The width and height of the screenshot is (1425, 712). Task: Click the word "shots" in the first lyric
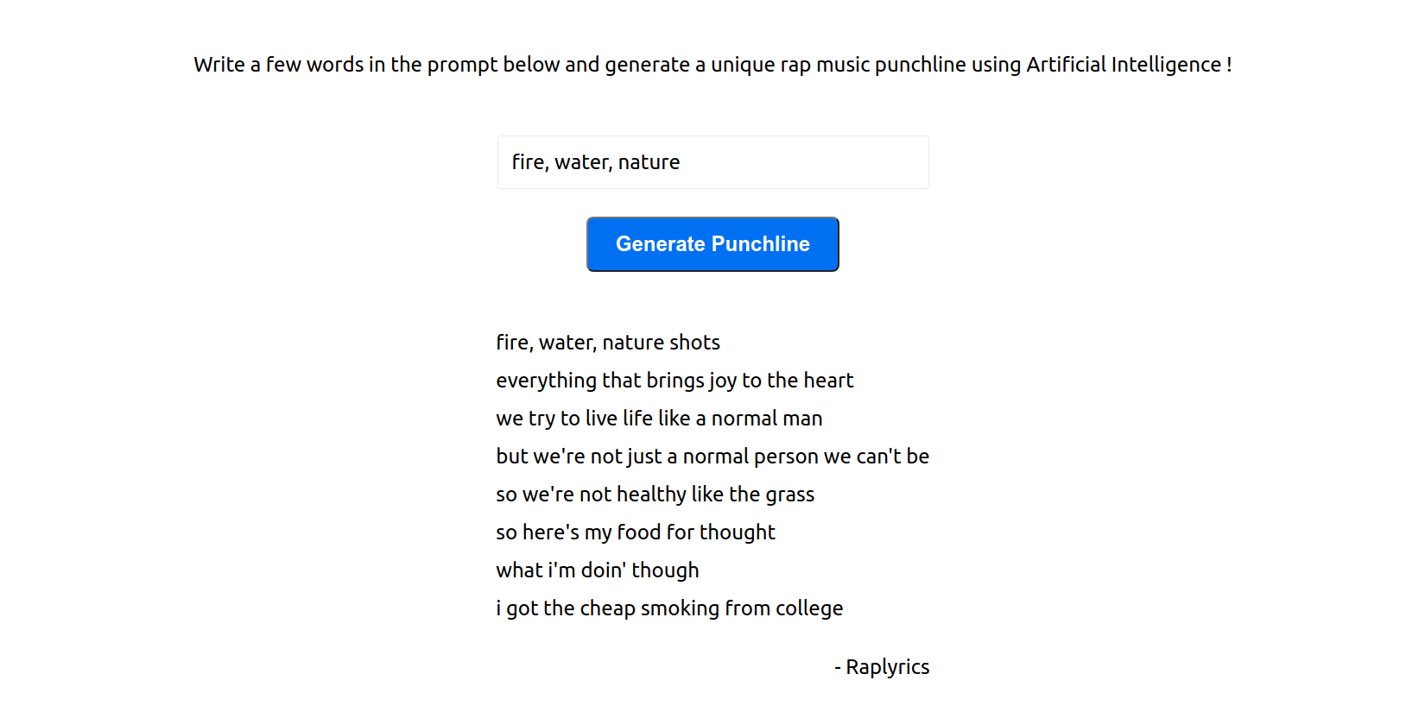pyautogui.click(x=694, y=343)
